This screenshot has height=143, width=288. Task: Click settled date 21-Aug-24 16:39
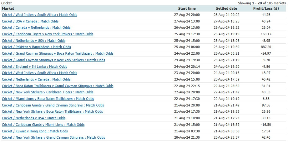(226, 125)
